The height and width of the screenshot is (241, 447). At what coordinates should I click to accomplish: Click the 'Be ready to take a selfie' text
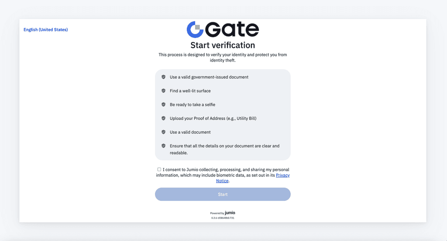[x=192, y=105]
